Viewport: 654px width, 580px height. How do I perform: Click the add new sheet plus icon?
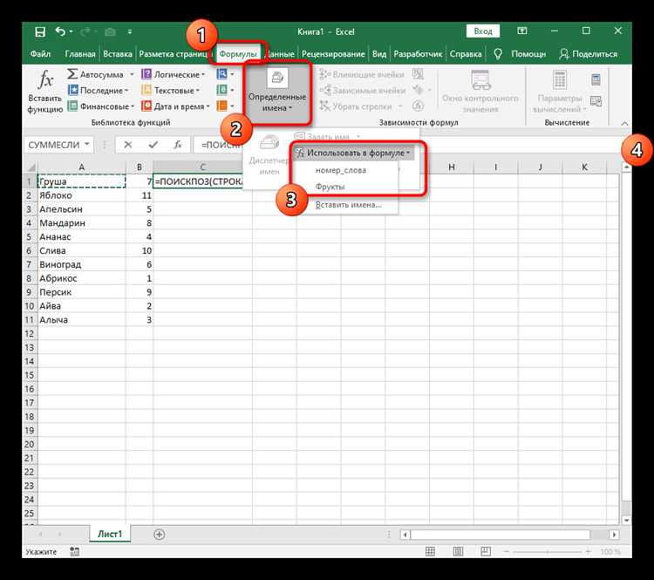tap(159, 533)
